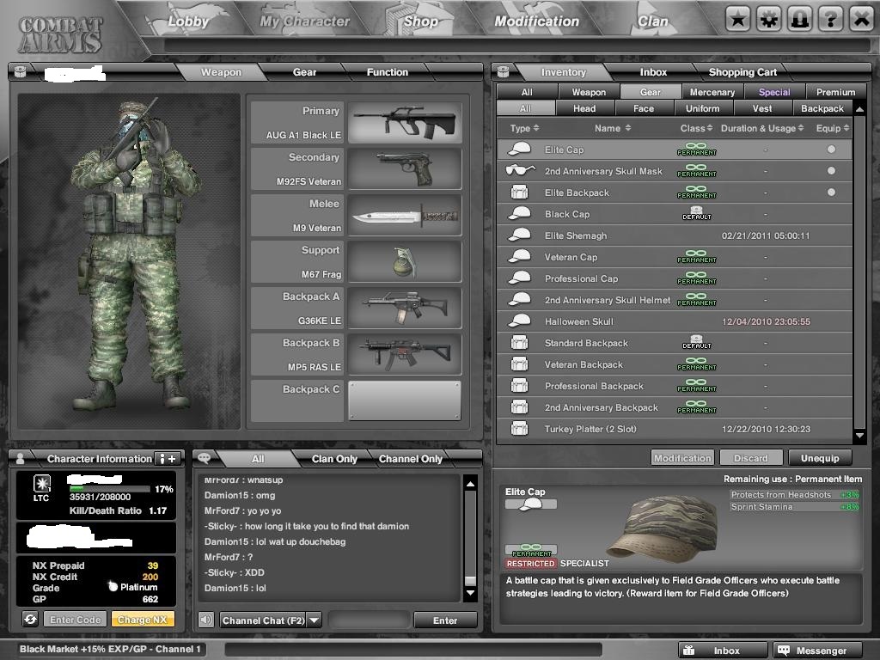Select the M92FS Veteran pistol slot
880x660 pixels.
[x=405, y=169]
